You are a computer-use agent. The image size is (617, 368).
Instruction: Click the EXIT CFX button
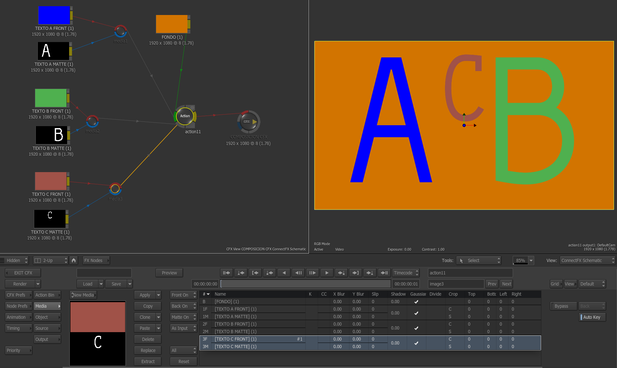pos(23,273)
